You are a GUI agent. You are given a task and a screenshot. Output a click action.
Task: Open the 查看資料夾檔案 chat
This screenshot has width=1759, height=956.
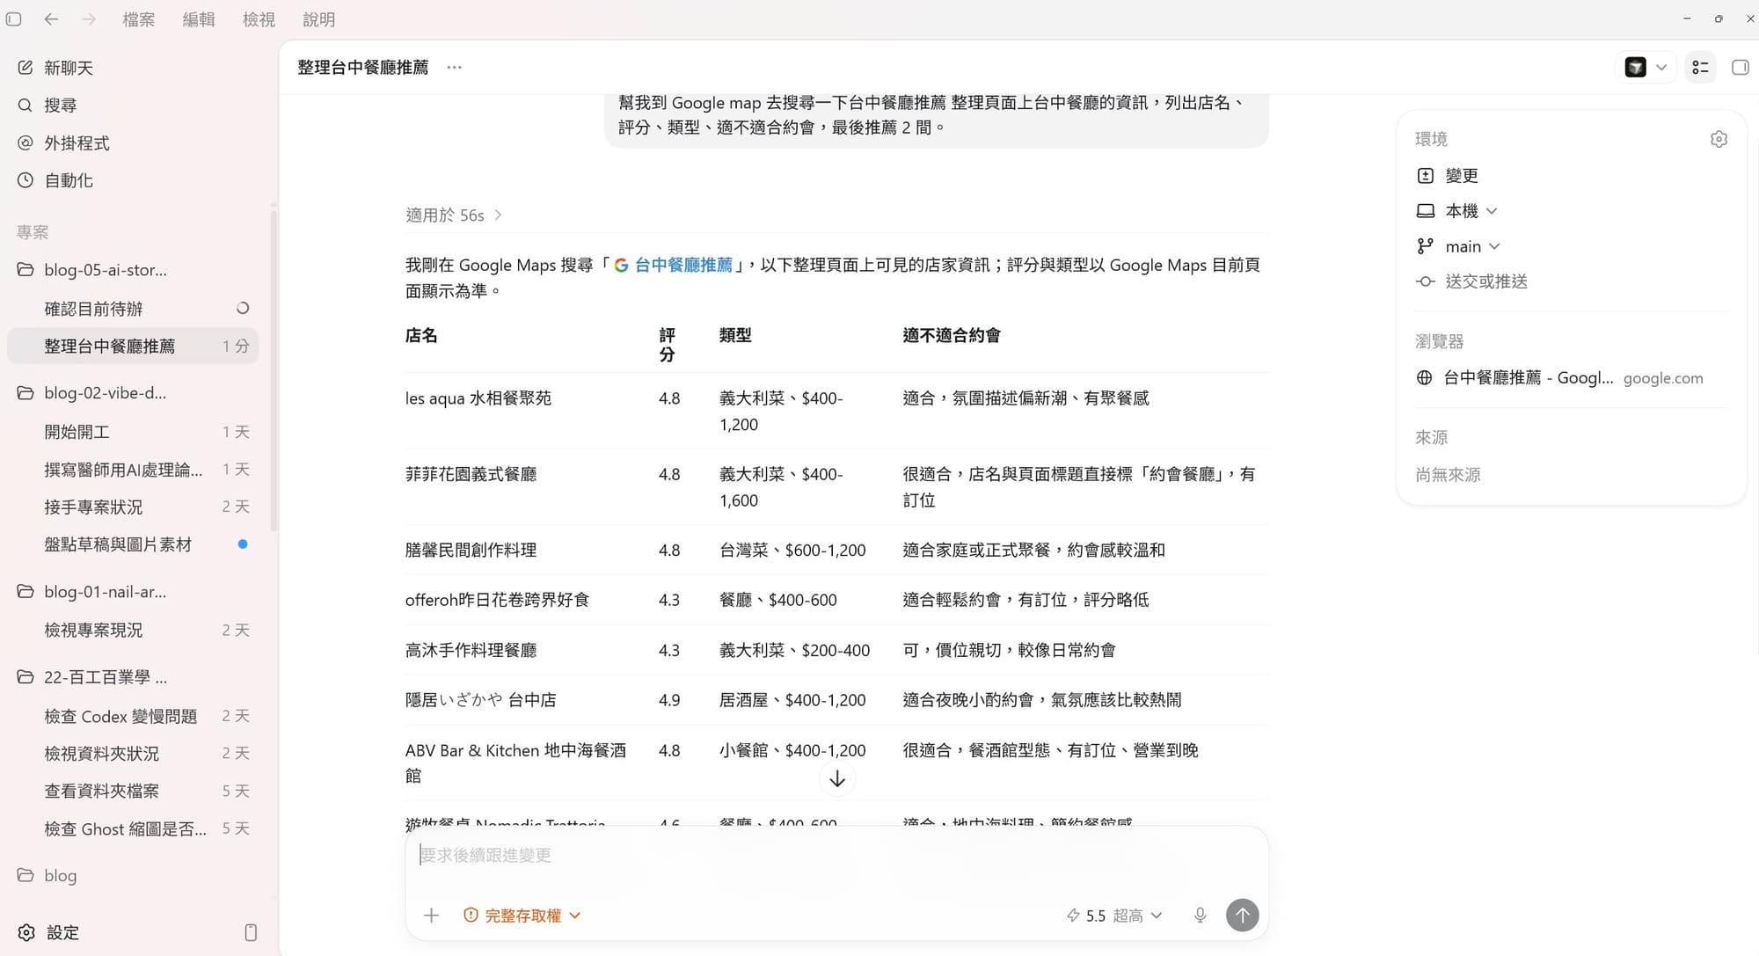point(132,791)
